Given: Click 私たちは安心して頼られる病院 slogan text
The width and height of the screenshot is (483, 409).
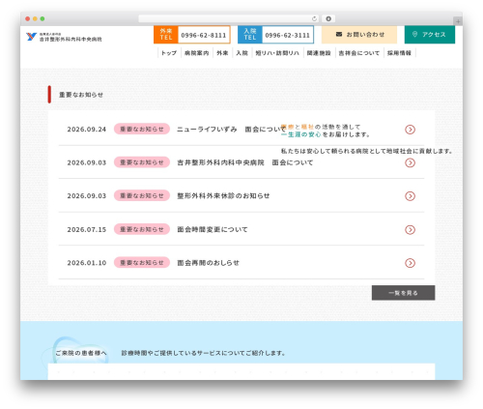Looking at the screenshot, I should [367, 151].
